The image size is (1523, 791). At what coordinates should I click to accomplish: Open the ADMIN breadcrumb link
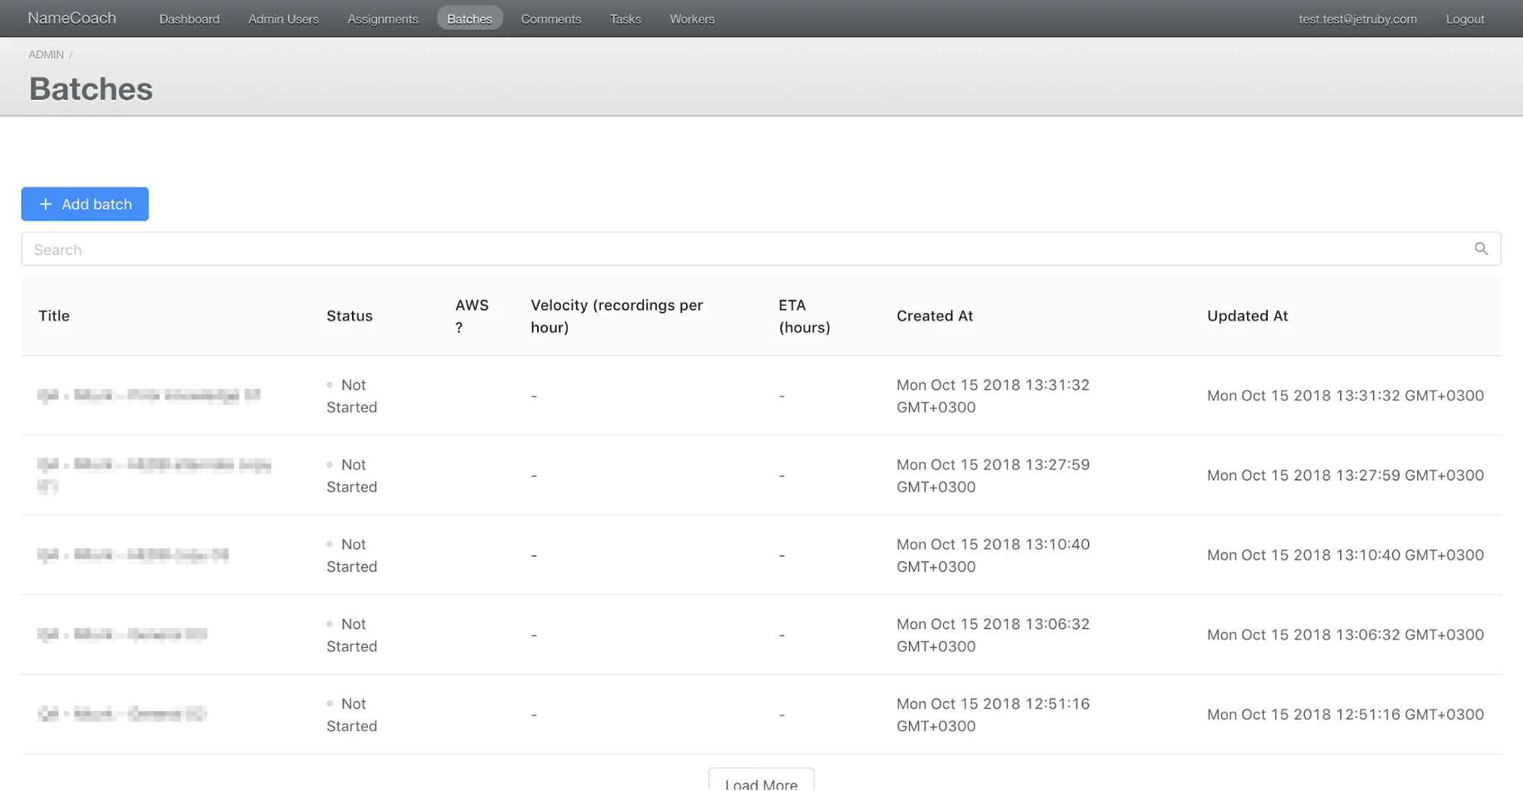pyautogui.click(x=46, y=54)
